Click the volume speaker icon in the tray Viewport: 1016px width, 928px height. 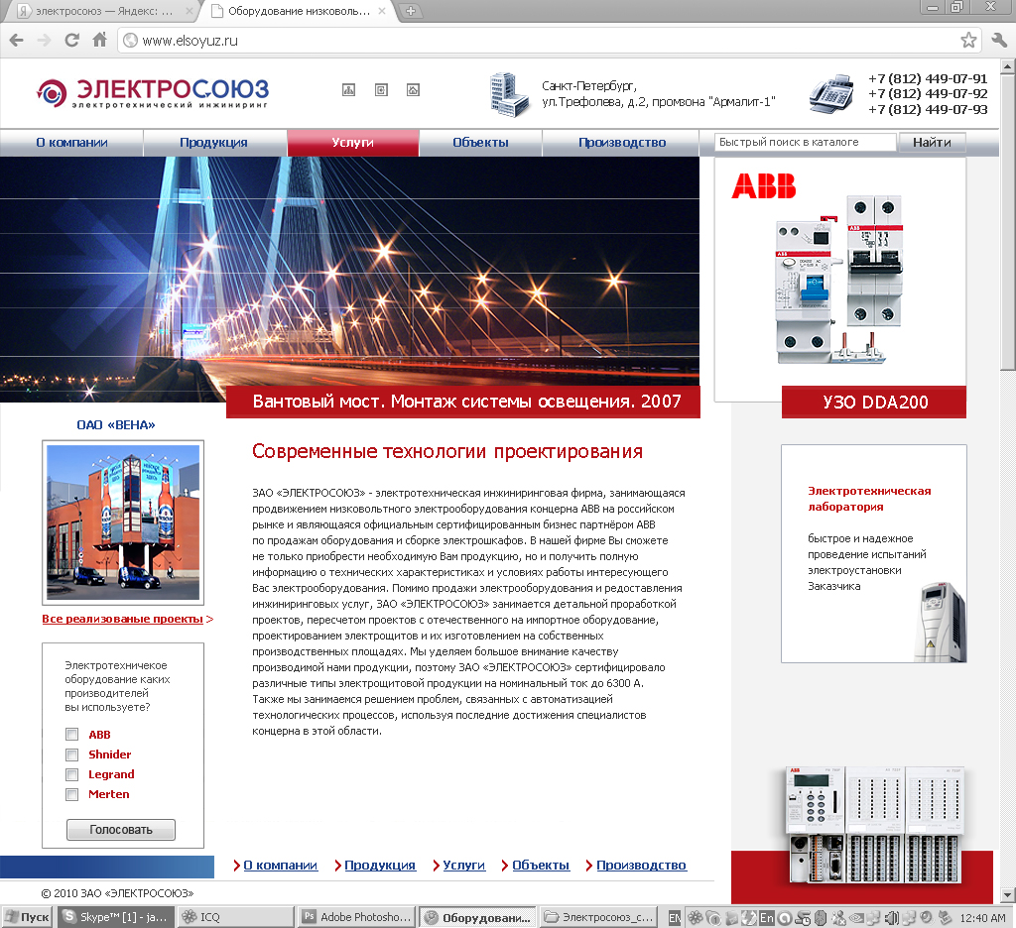[x=891, y=917]
